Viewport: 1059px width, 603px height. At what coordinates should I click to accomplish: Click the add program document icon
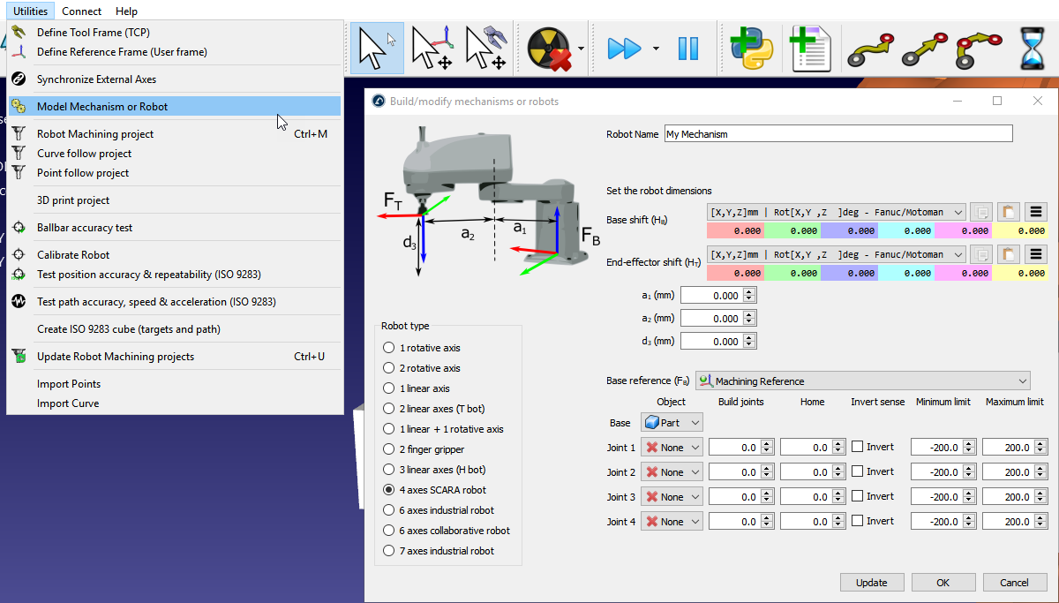coord(808,48)
